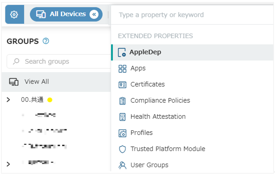Image resolution: width=275 pixels, height=175 pixels.
Task: Click the Health Attestation icon
Action: (122, 117)
